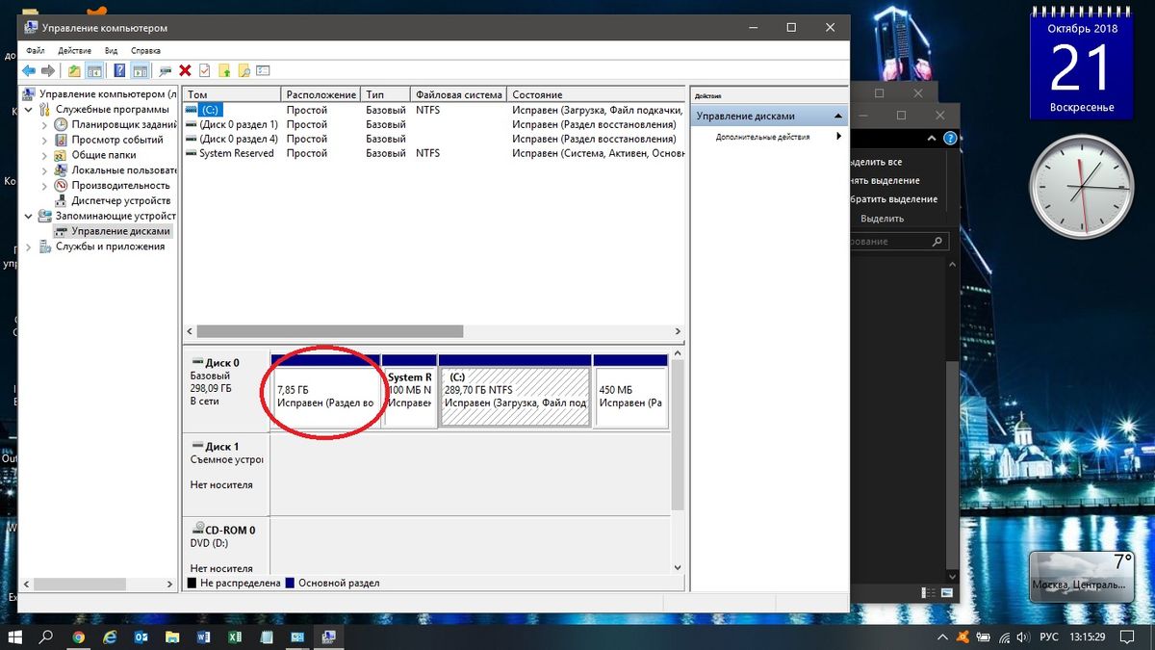
Task: Click the Up one level folder icon
Action: 74,70
